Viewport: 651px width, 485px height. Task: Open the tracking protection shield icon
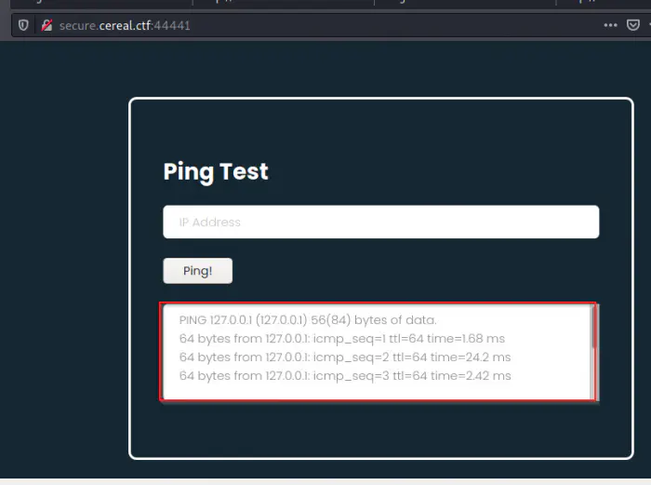click(x=23, y=25)
